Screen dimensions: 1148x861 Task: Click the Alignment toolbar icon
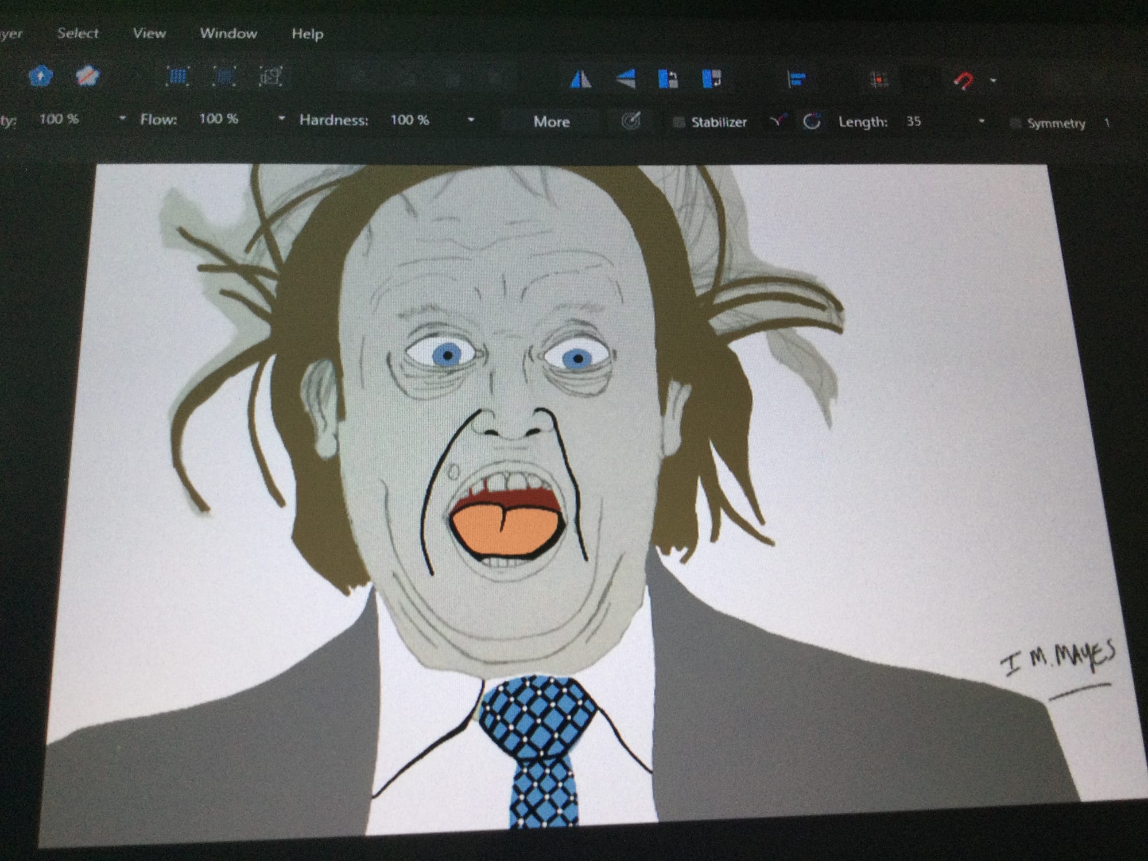(797, 79)
